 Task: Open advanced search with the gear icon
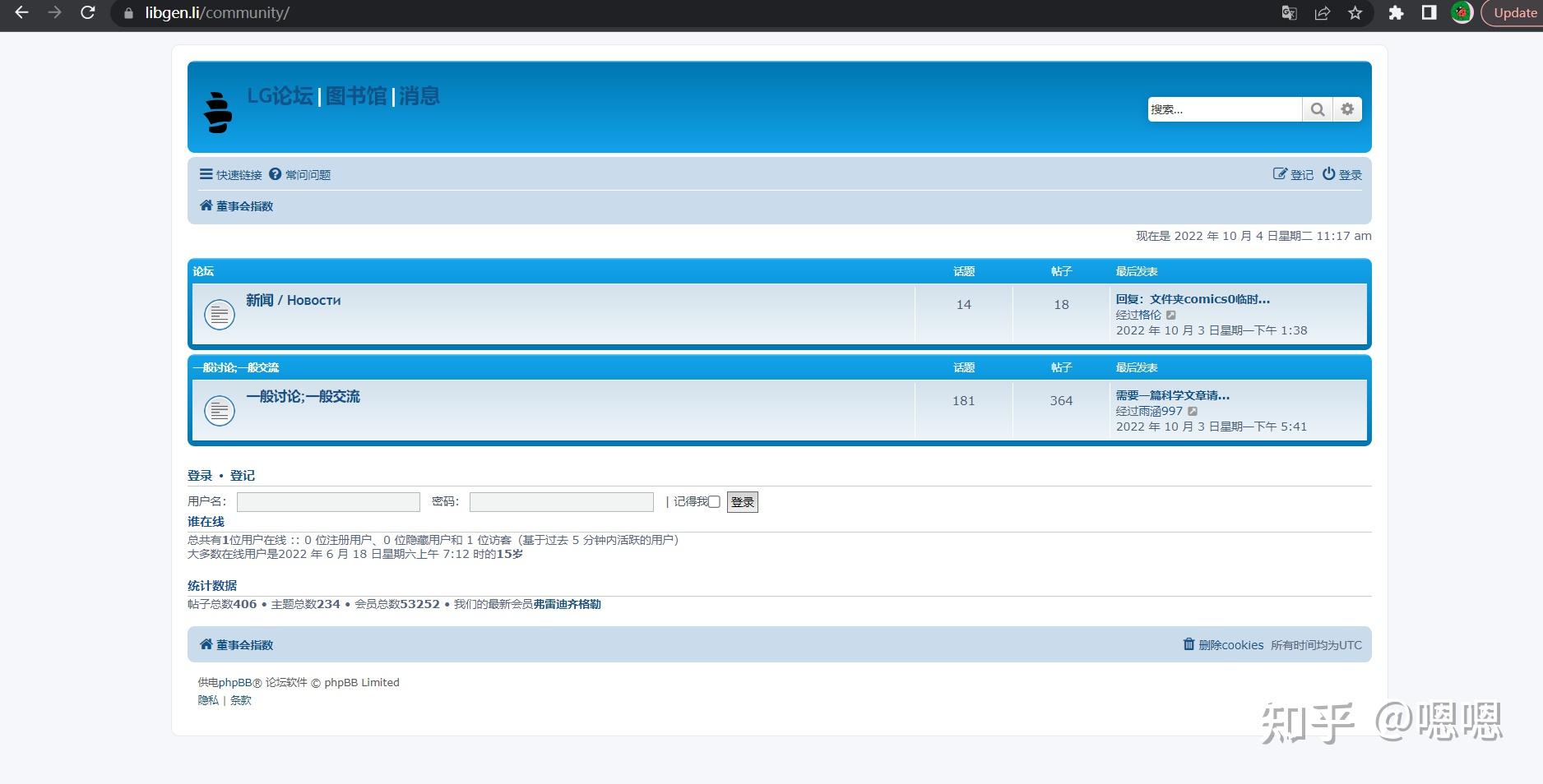pyautogui.click(x=1347, y=109)
